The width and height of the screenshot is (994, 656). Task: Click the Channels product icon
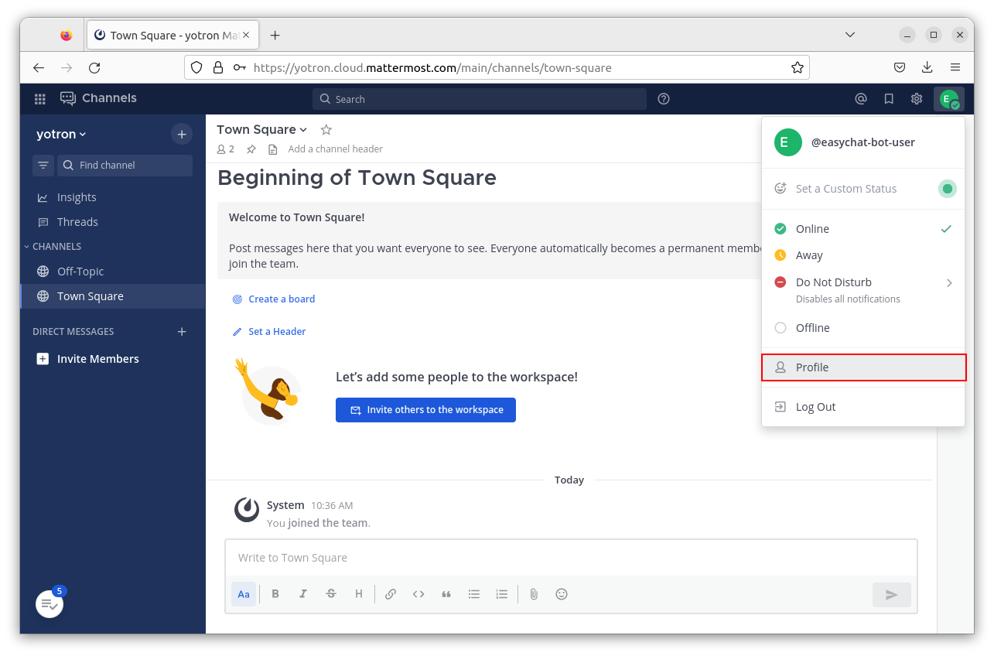[68, 98]
